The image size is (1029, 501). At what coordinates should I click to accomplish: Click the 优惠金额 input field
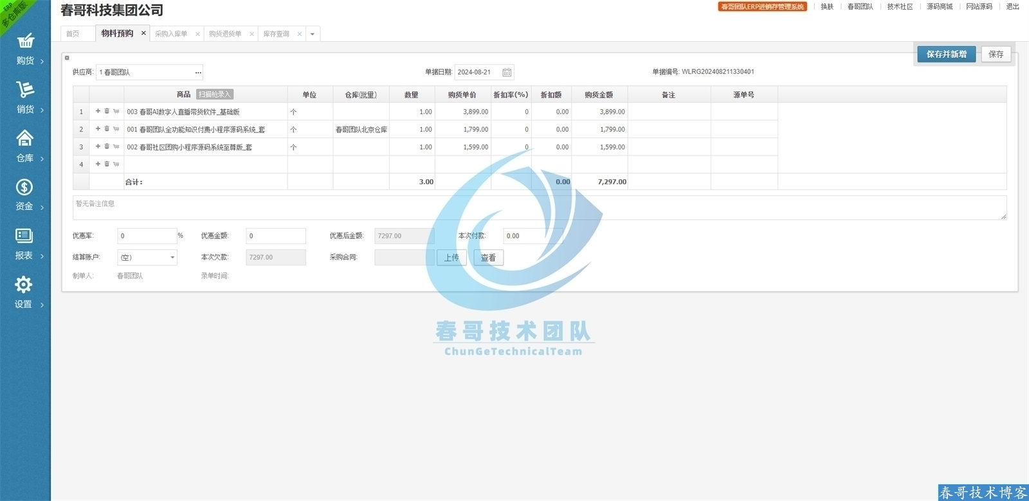coord(275,236)
